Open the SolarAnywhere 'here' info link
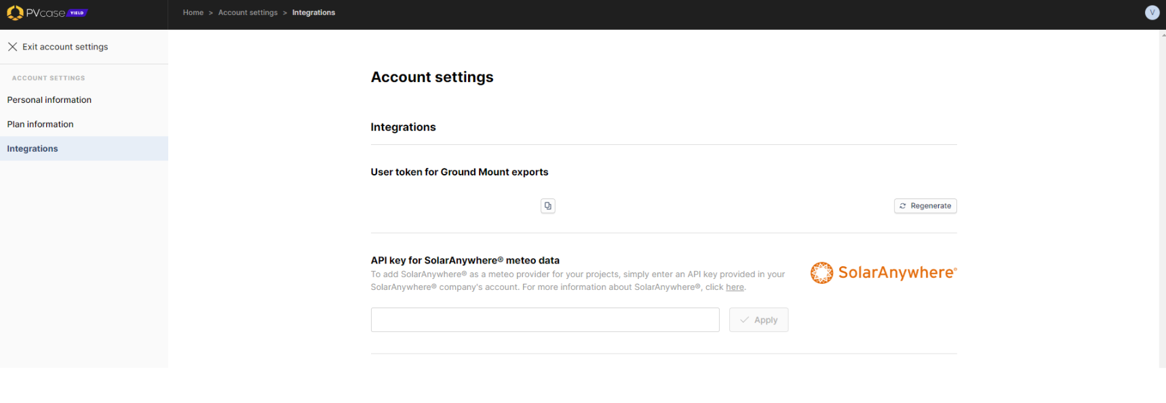 (735, 287)
